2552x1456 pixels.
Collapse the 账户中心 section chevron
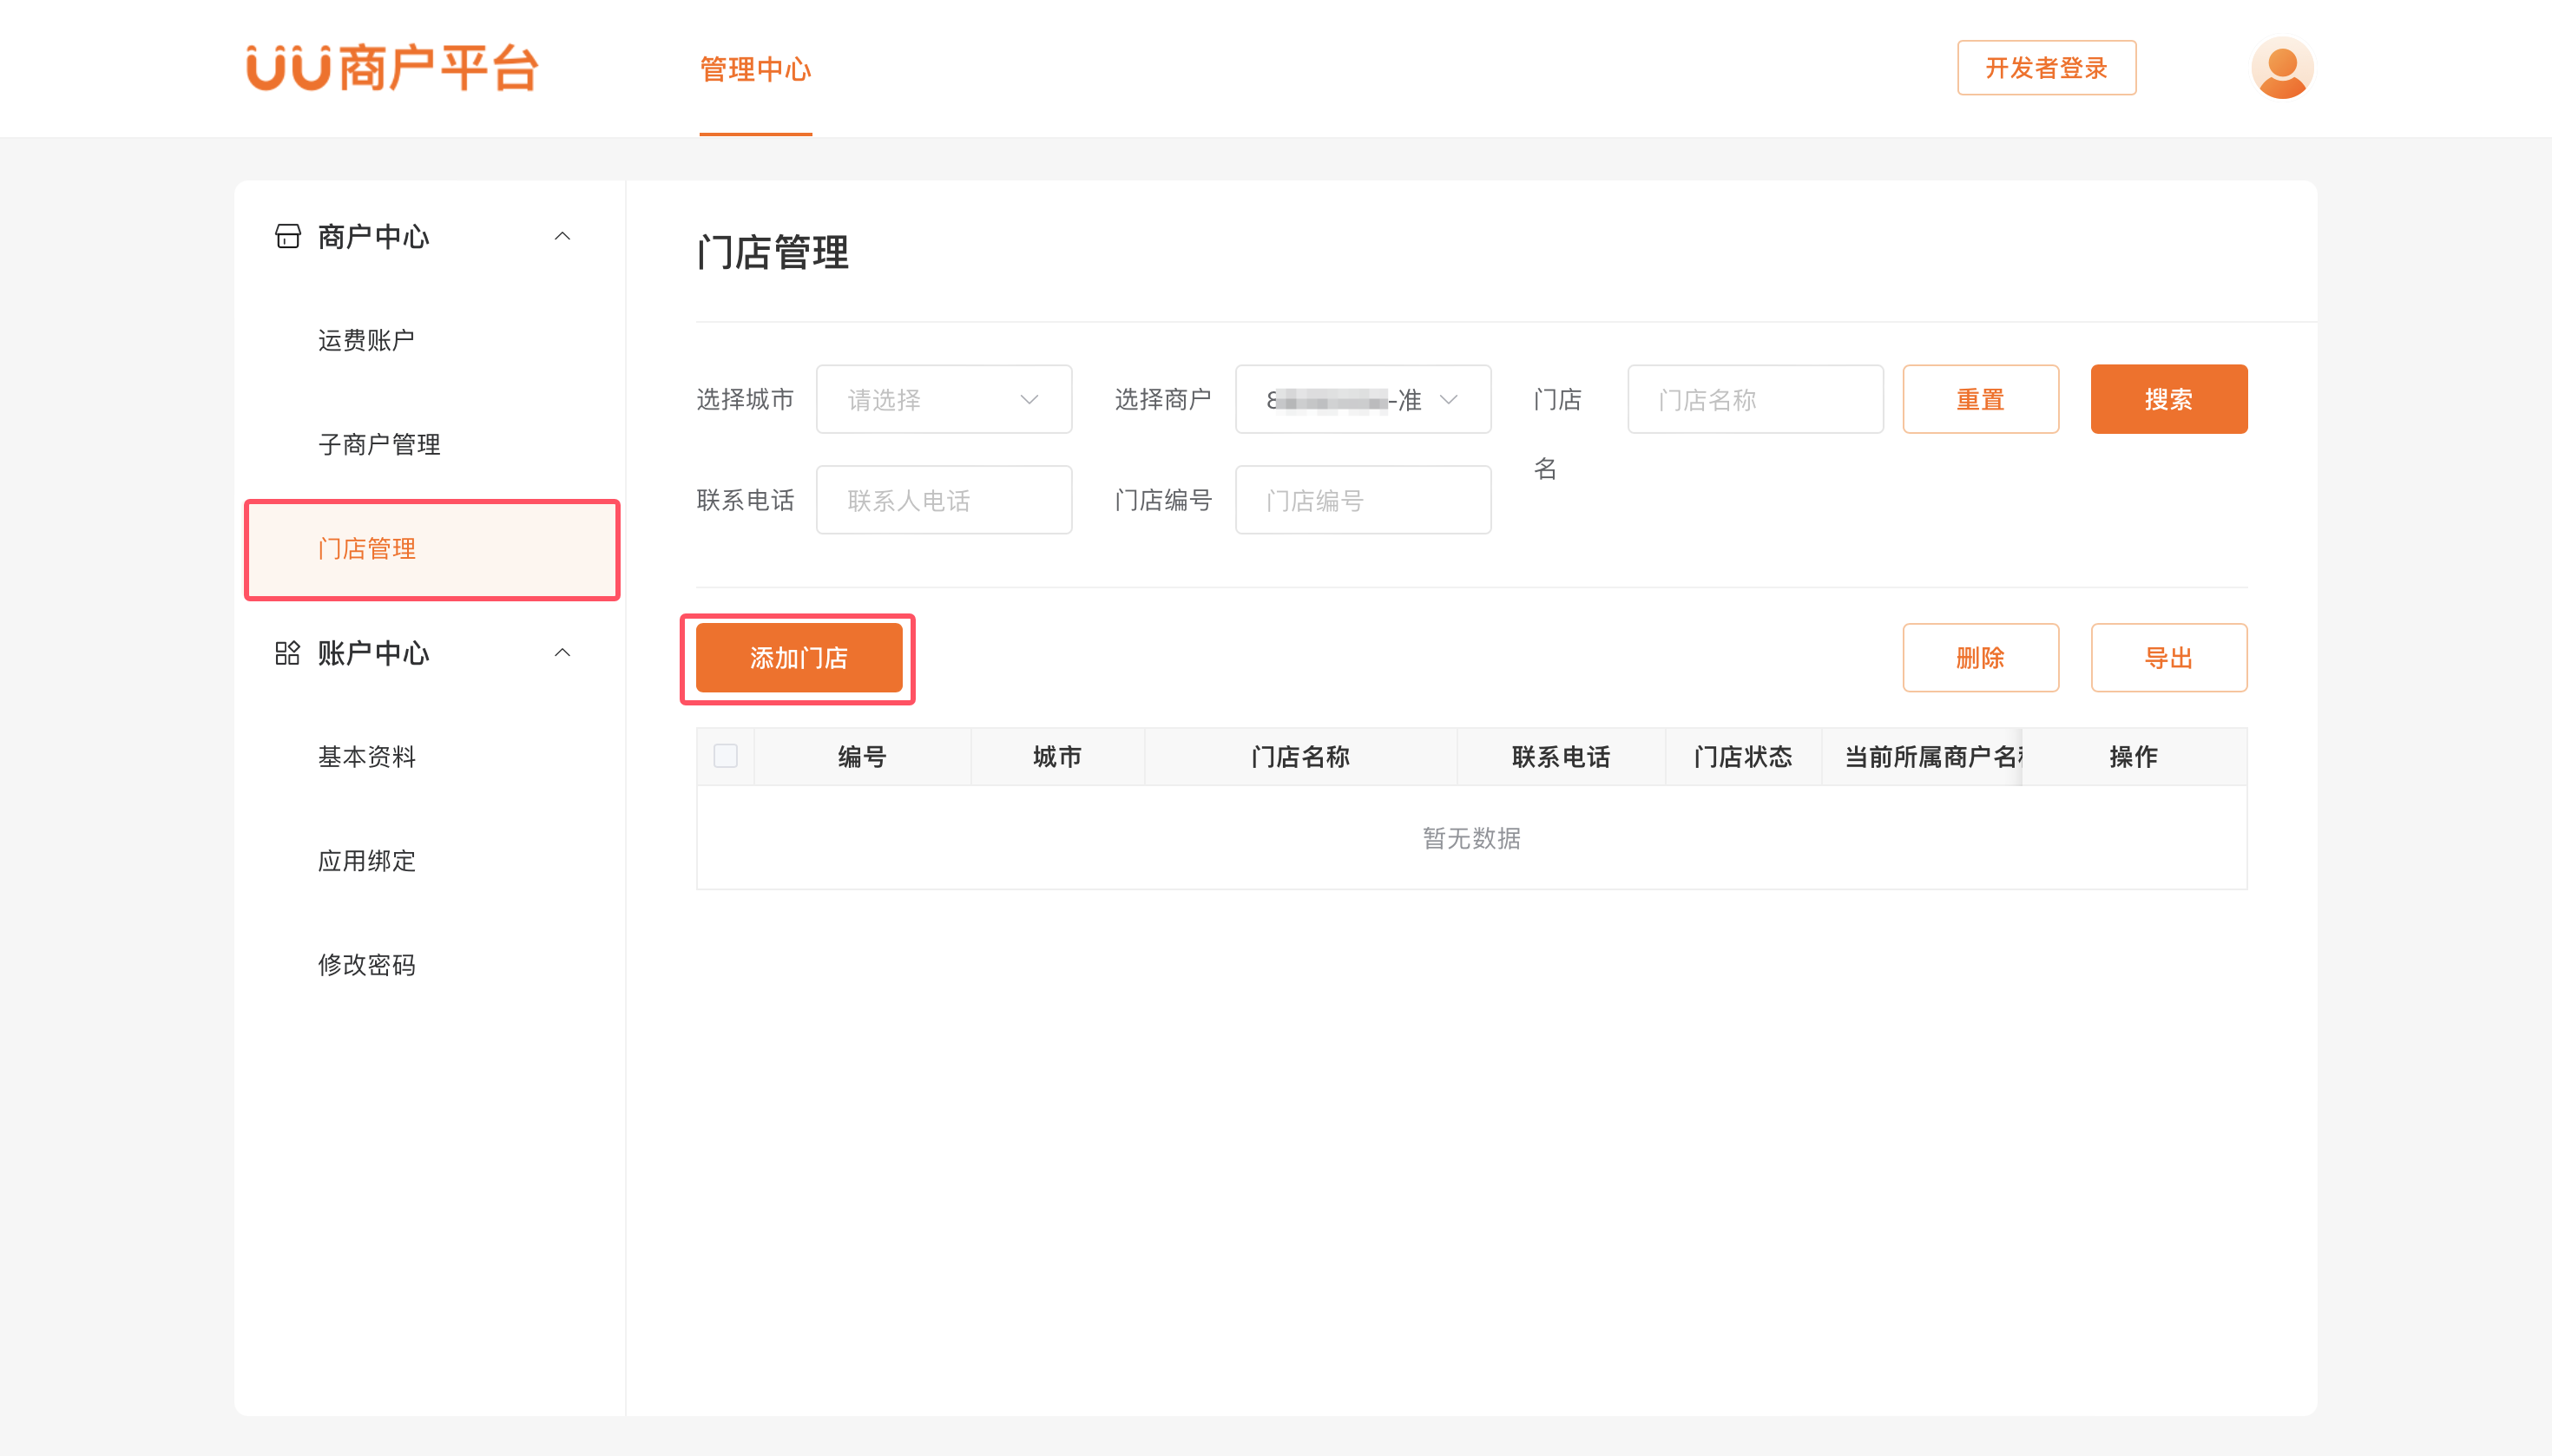coord(562,653)
